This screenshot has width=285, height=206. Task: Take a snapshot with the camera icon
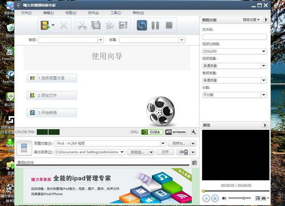pos(264,199)
